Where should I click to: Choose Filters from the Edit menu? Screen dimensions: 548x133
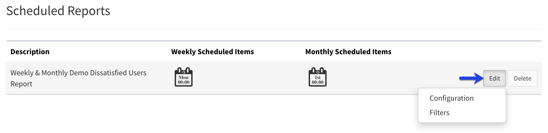439,113
